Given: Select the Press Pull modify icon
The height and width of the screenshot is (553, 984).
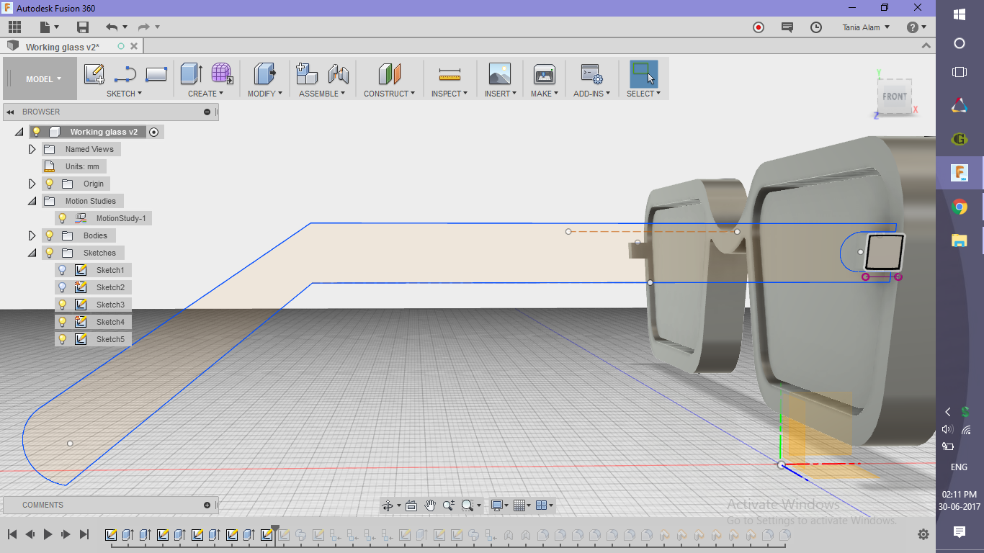Looking at the screenshot, I should pos(265,73).
